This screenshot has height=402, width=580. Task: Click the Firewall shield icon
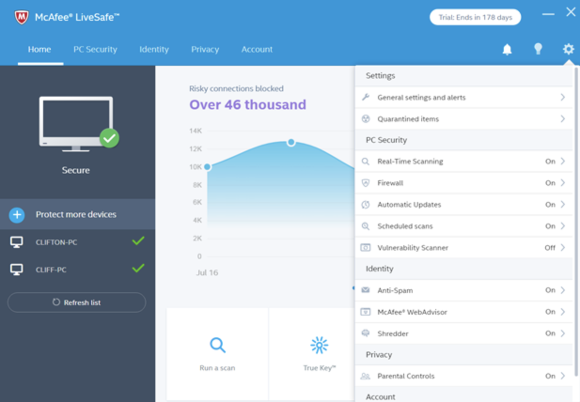pos(366,183)
